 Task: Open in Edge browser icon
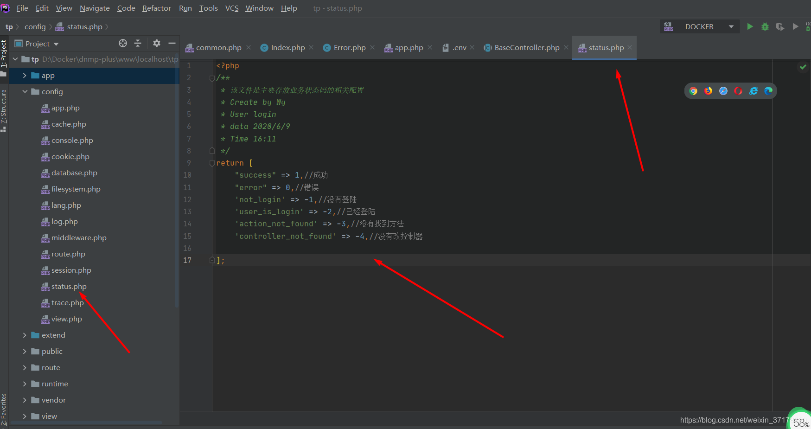(x=768, y=91)
